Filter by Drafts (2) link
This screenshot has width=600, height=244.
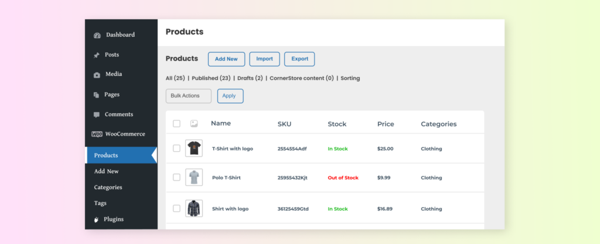pos(249,78)
